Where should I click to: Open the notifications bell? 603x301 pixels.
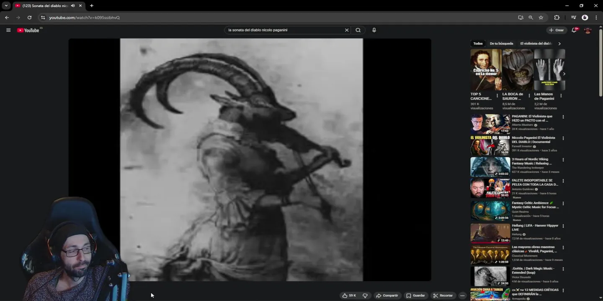pos(575,30)
